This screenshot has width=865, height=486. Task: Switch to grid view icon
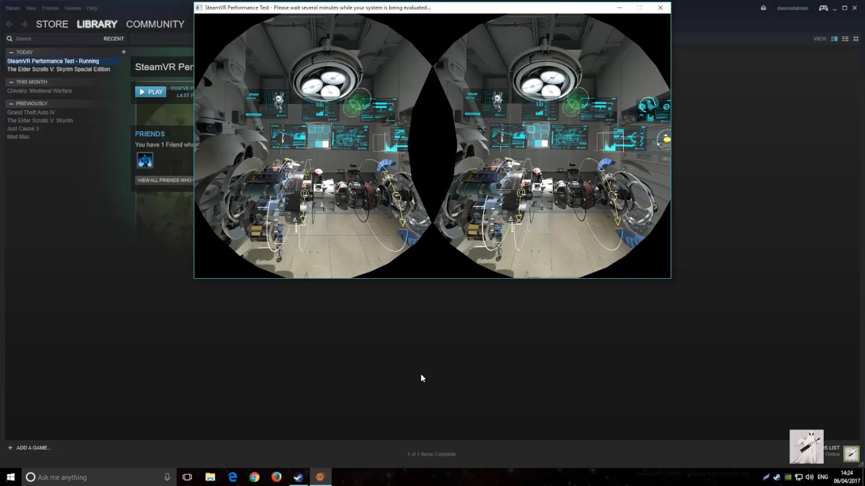pos(856,38)
